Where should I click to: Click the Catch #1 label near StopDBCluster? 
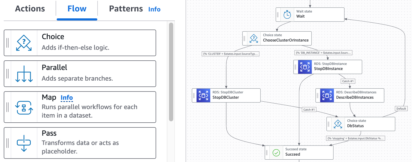309,110
